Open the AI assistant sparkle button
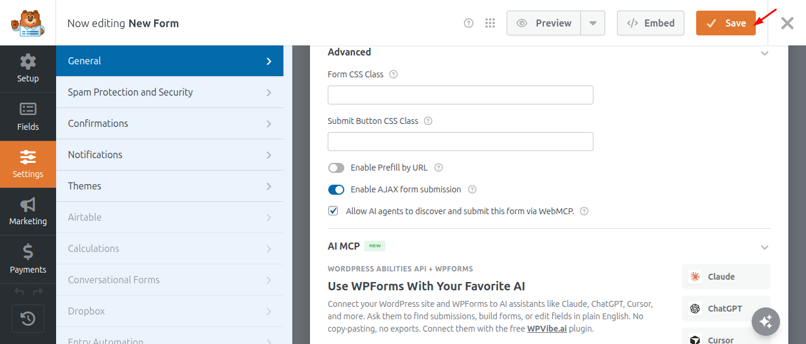Screen dimensions: 806x344 click(766, 322)
